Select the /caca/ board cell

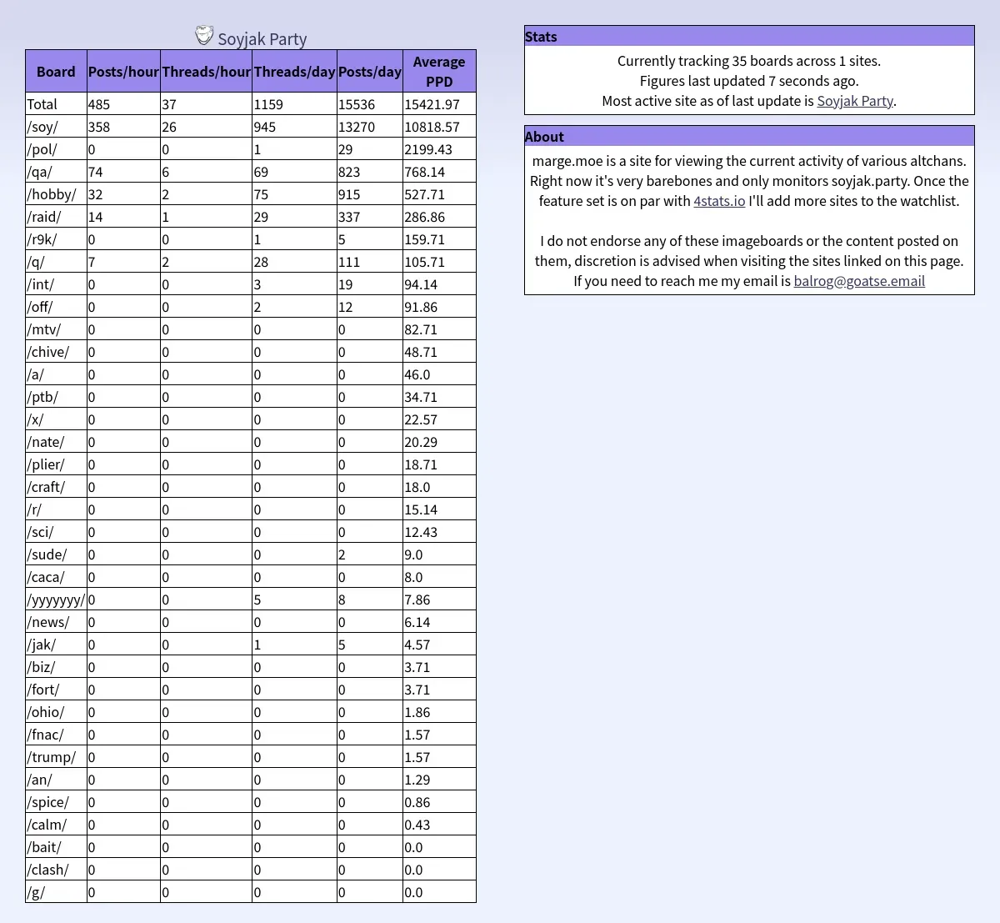point(56,577)
